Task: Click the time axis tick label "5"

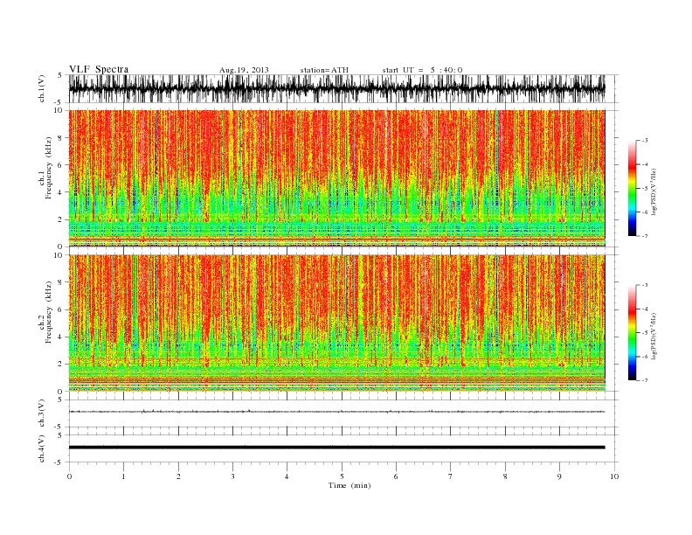Action: pos(342,476)
